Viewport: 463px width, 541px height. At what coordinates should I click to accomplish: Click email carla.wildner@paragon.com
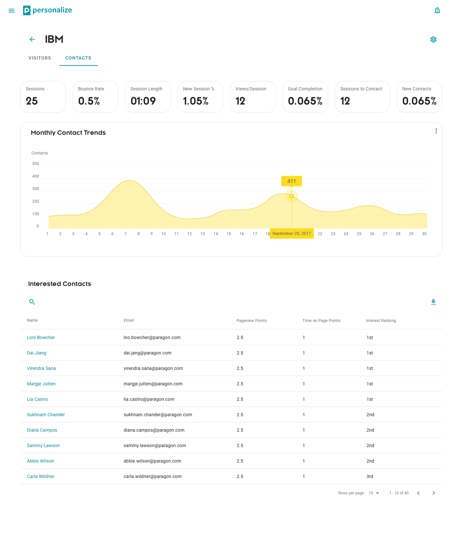tap(153, 476)
